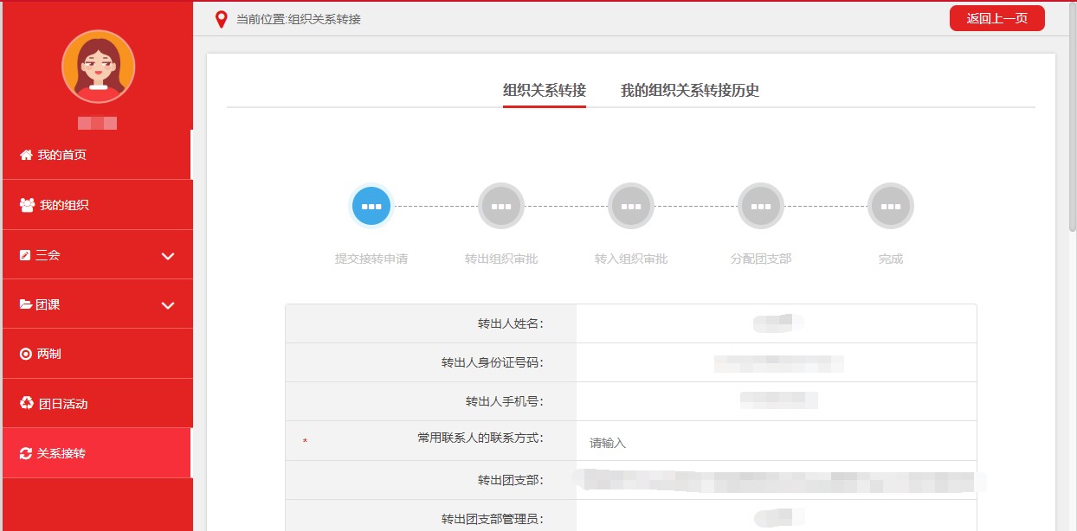
Task: Switch to 我的组织关系转接历史 tab
Action: point(689,91)
